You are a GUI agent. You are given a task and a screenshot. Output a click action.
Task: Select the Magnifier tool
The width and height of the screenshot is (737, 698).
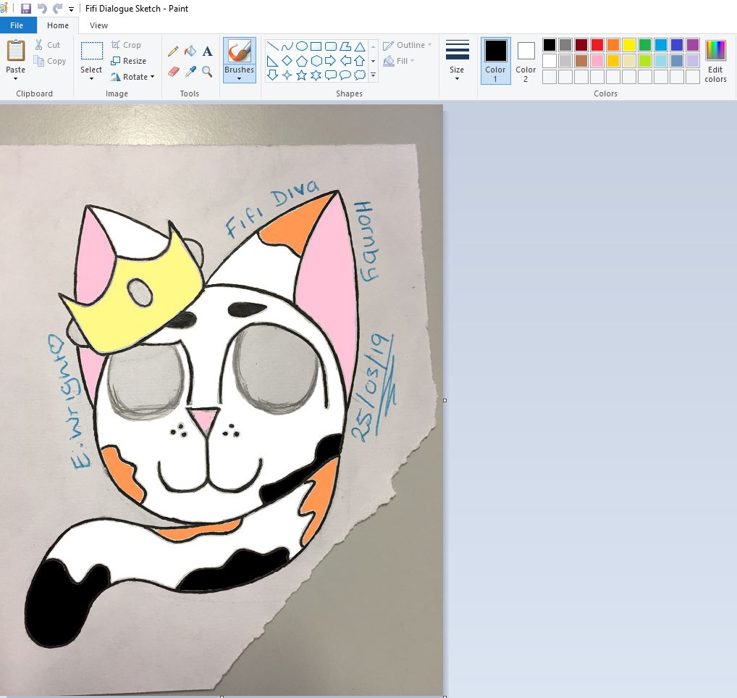tap(208, 71)
